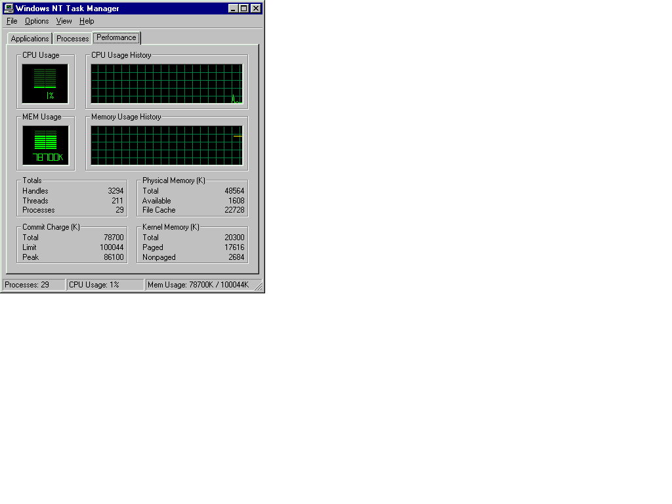Click Commit Charge Total 78700
The image size is (672, 504).
click(x=114, y=238)
